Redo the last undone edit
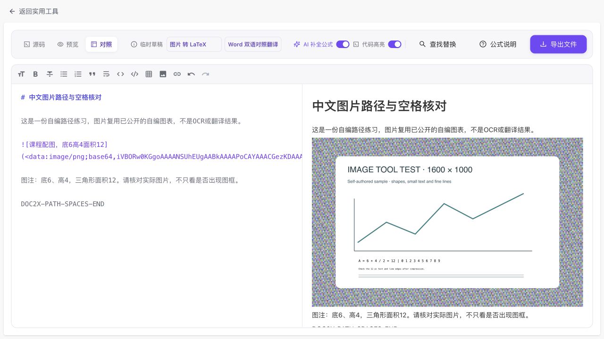Viewport: 604px width, 339px height. (x=205, y=74)
